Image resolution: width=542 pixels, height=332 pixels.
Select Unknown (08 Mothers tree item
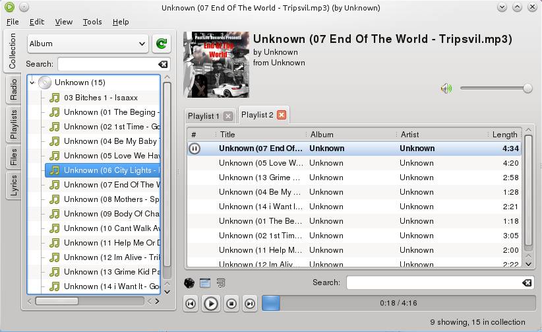coord(103,199)
